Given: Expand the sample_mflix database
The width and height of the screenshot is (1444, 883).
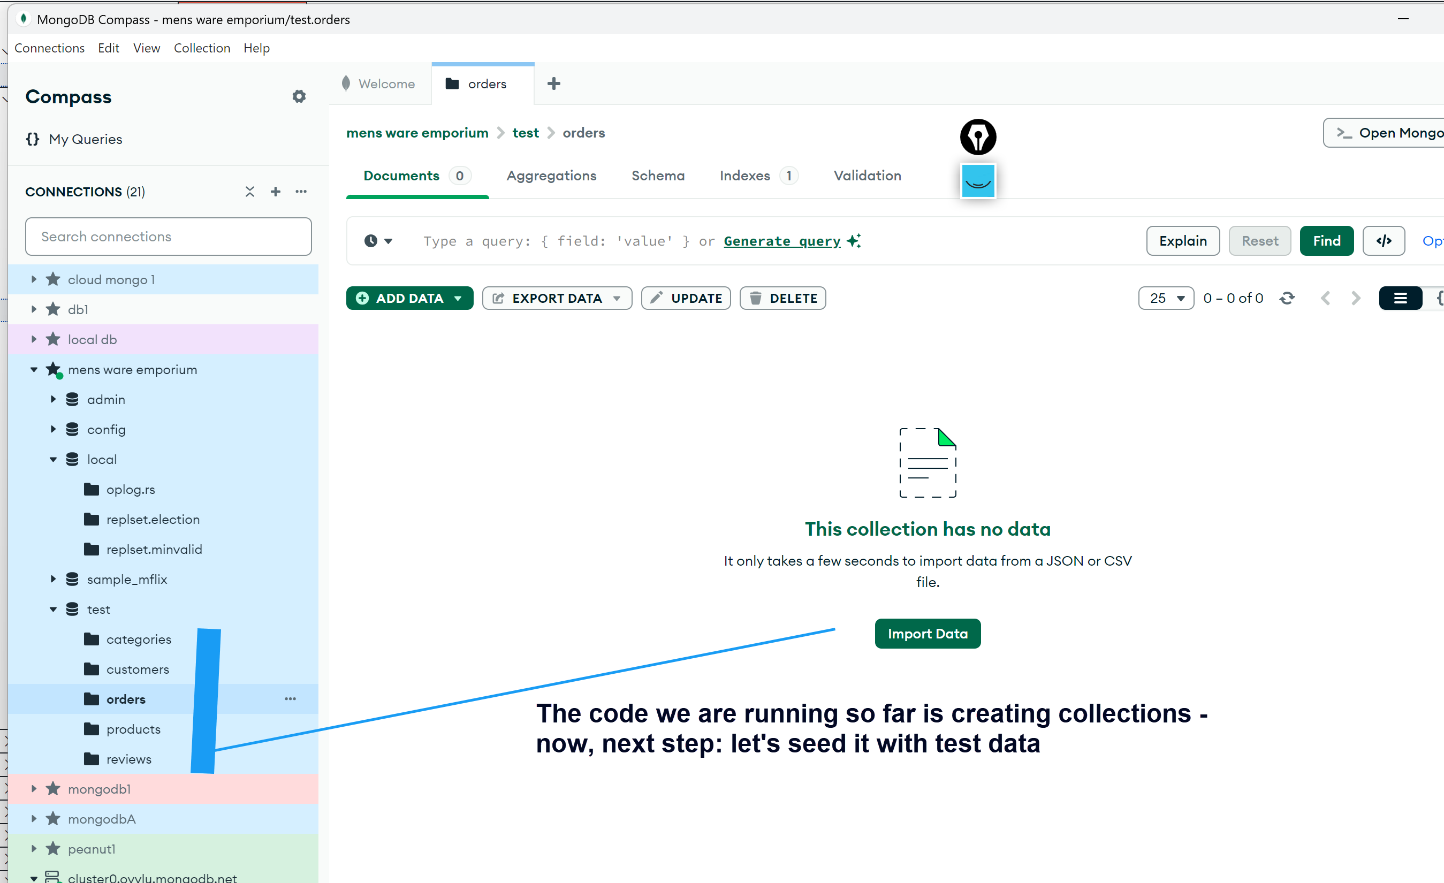Looking at the screenshot, I should (x=54, y=580).
